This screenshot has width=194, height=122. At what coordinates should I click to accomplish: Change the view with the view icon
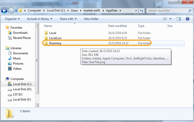[x=165, y=19]
